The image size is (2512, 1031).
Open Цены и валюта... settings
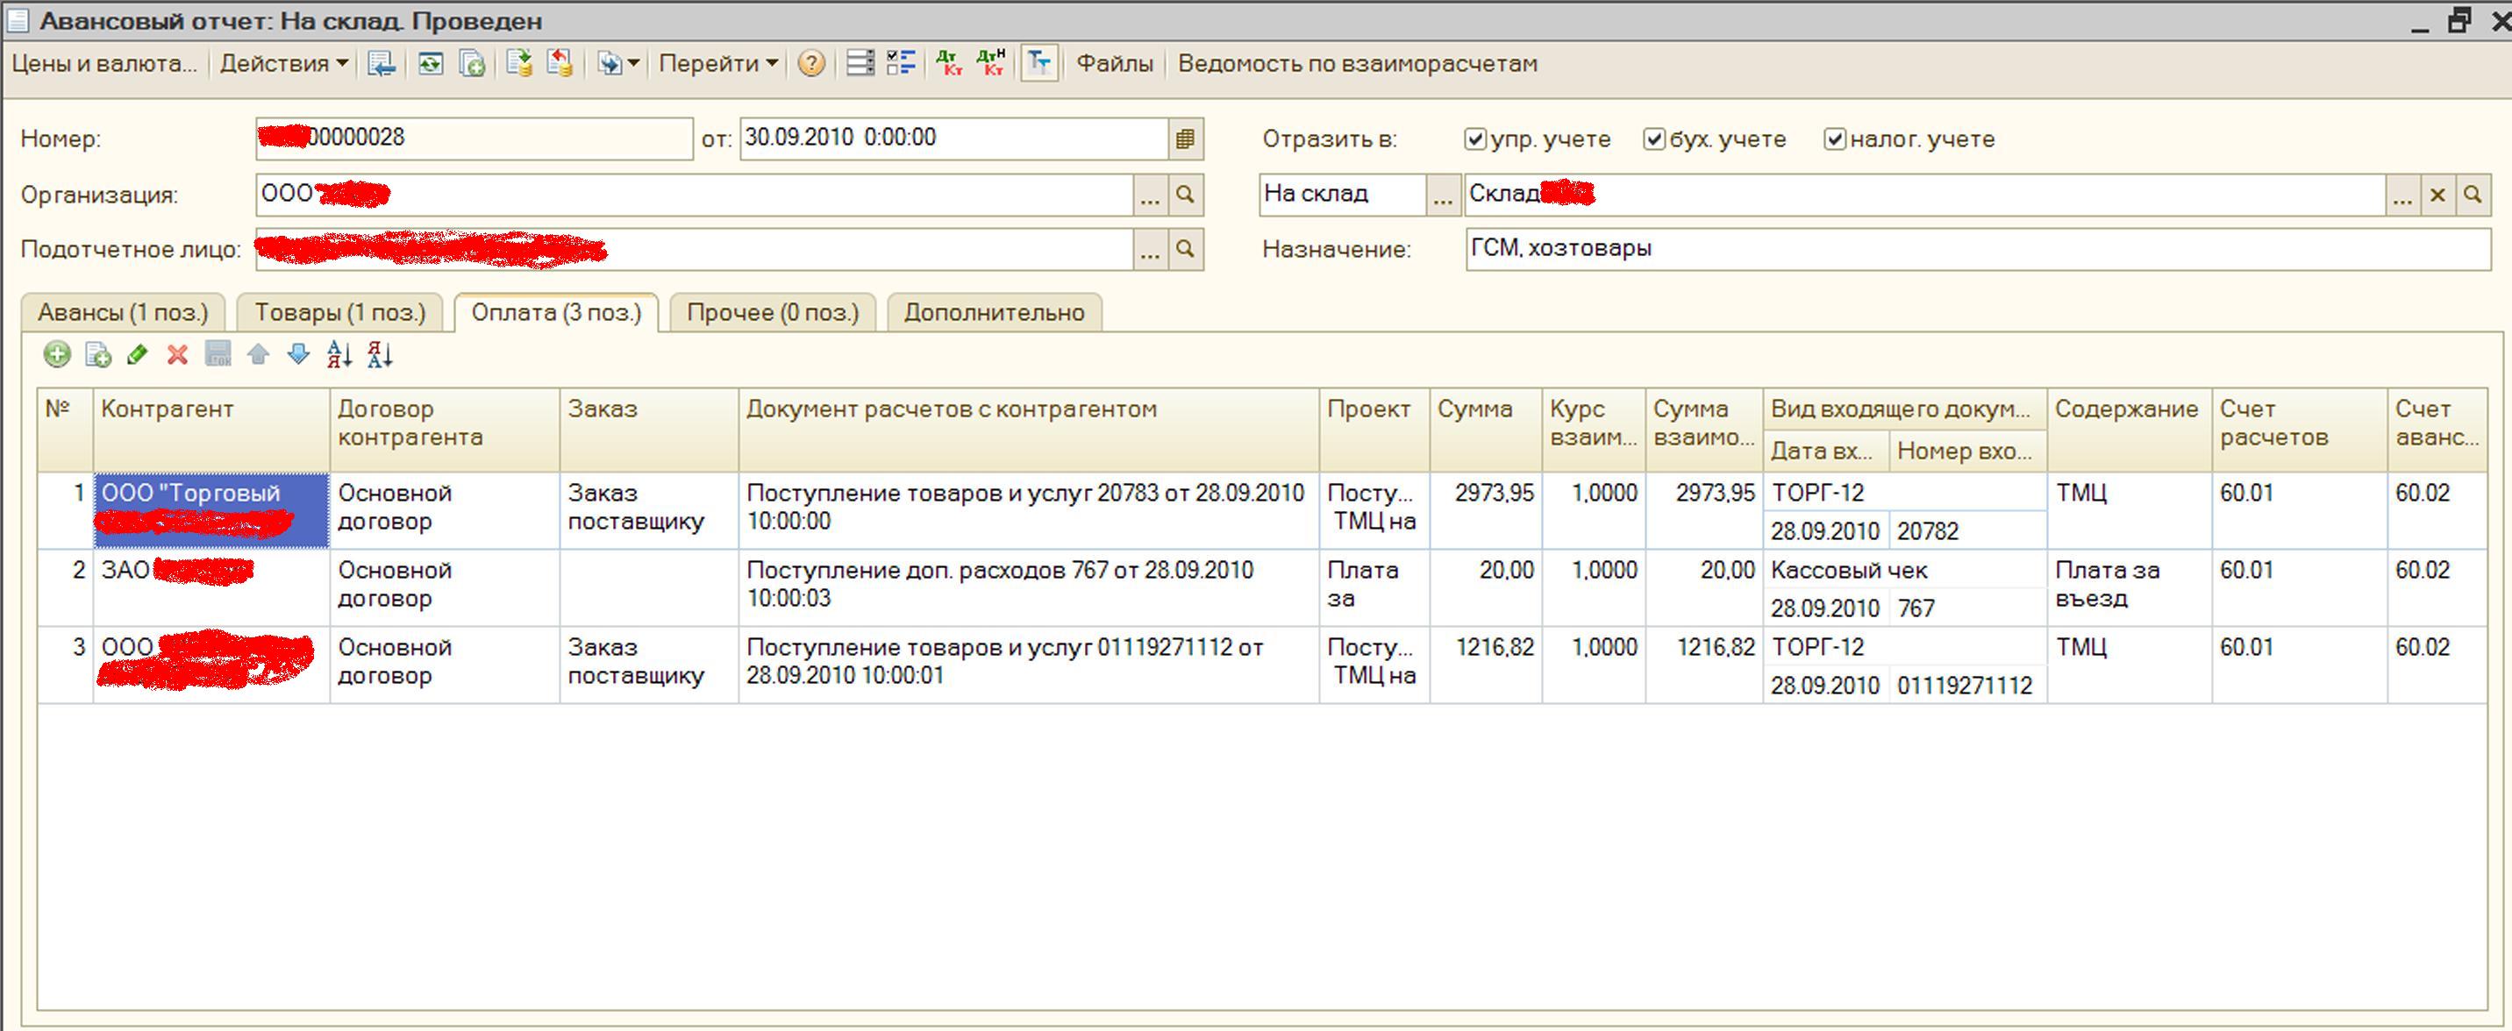tap(103, 64)
